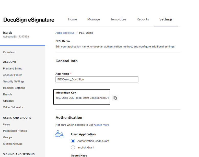Click the DocuSign eSignature logo
Screen dimensions: 199x157
pos(29,20)
